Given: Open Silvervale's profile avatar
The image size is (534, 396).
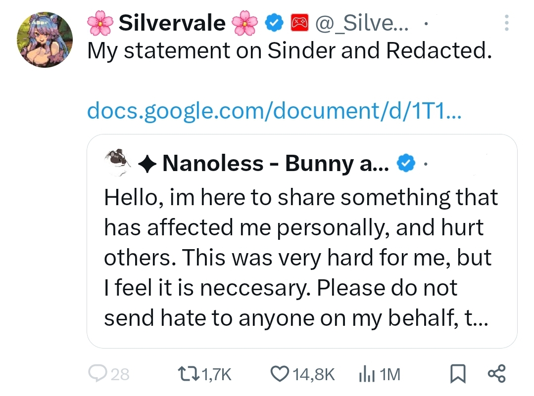Looking at the screenshot, I should pyautogui.click(x=45, y=41).
